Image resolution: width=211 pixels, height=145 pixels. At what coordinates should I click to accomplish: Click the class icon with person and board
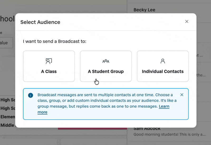coord(49,61)
